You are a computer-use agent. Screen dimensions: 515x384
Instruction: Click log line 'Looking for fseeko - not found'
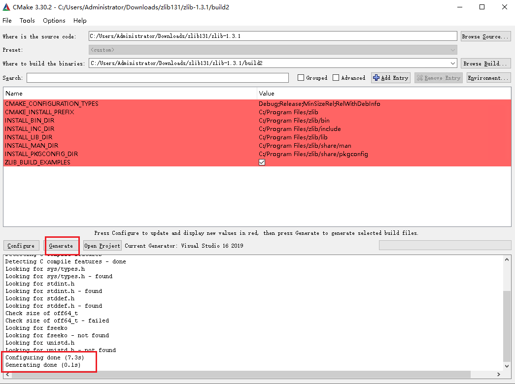57,335
